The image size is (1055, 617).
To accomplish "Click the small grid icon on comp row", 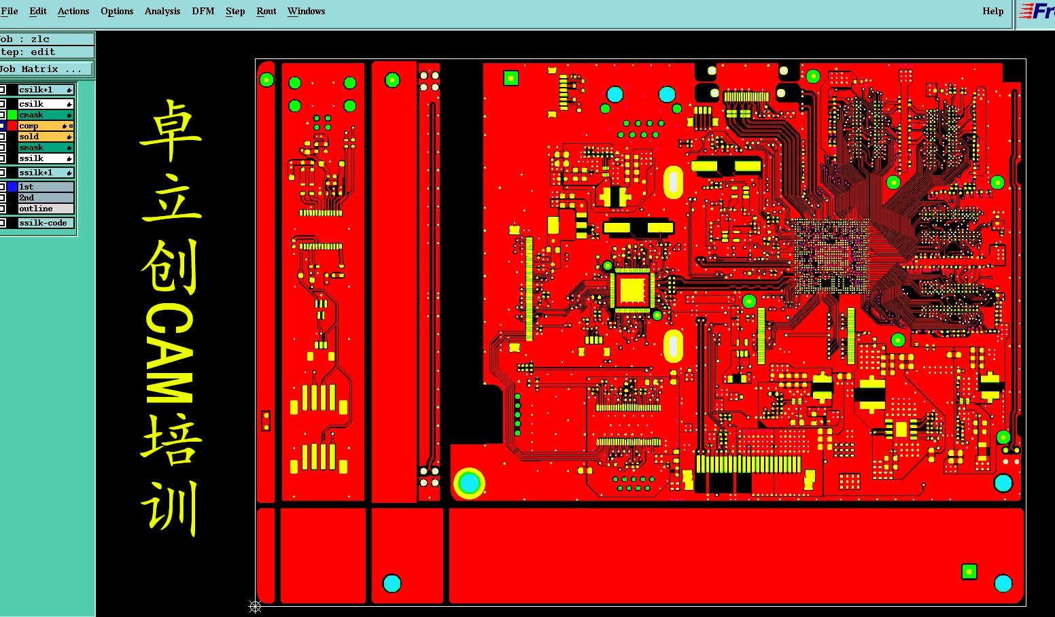I will point(71,126).
